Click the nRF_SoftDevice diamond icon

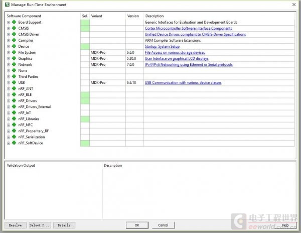click(x=14, y=143)
